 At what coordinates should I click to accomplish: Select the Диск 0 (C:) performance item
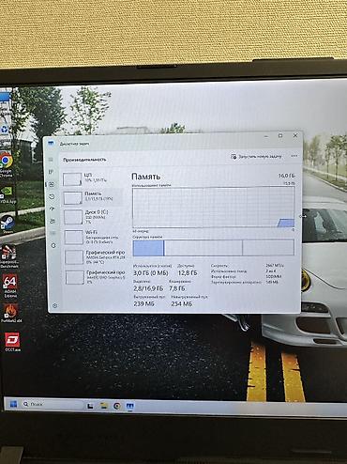click(94, 217)
